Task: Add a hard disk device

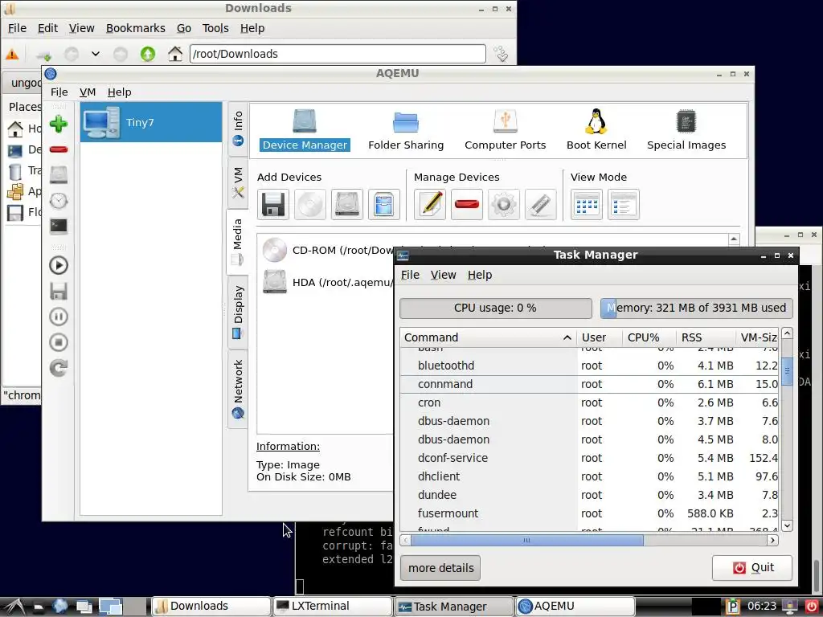Action: [347, 204]
